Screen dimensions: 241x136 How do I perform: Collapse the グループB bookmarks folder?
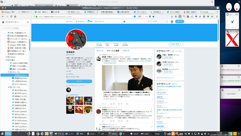[9, 87]
